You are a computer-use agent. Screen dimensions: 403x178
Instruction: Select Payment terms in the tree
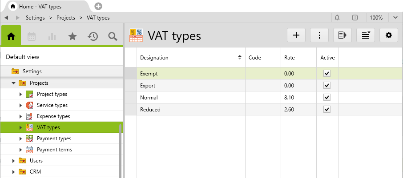click(x=54, y=150)
